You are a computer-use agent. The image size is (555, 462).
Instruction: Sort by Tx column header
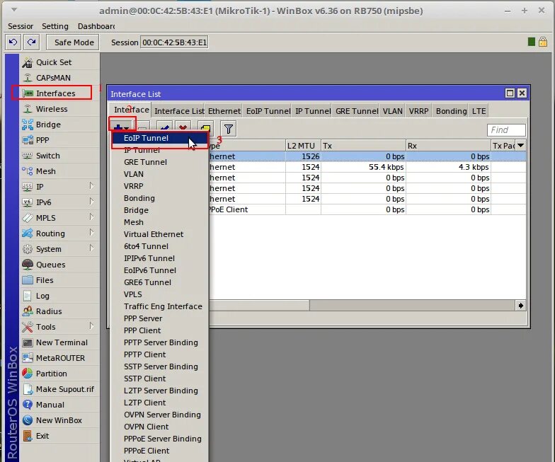[363, 146]
